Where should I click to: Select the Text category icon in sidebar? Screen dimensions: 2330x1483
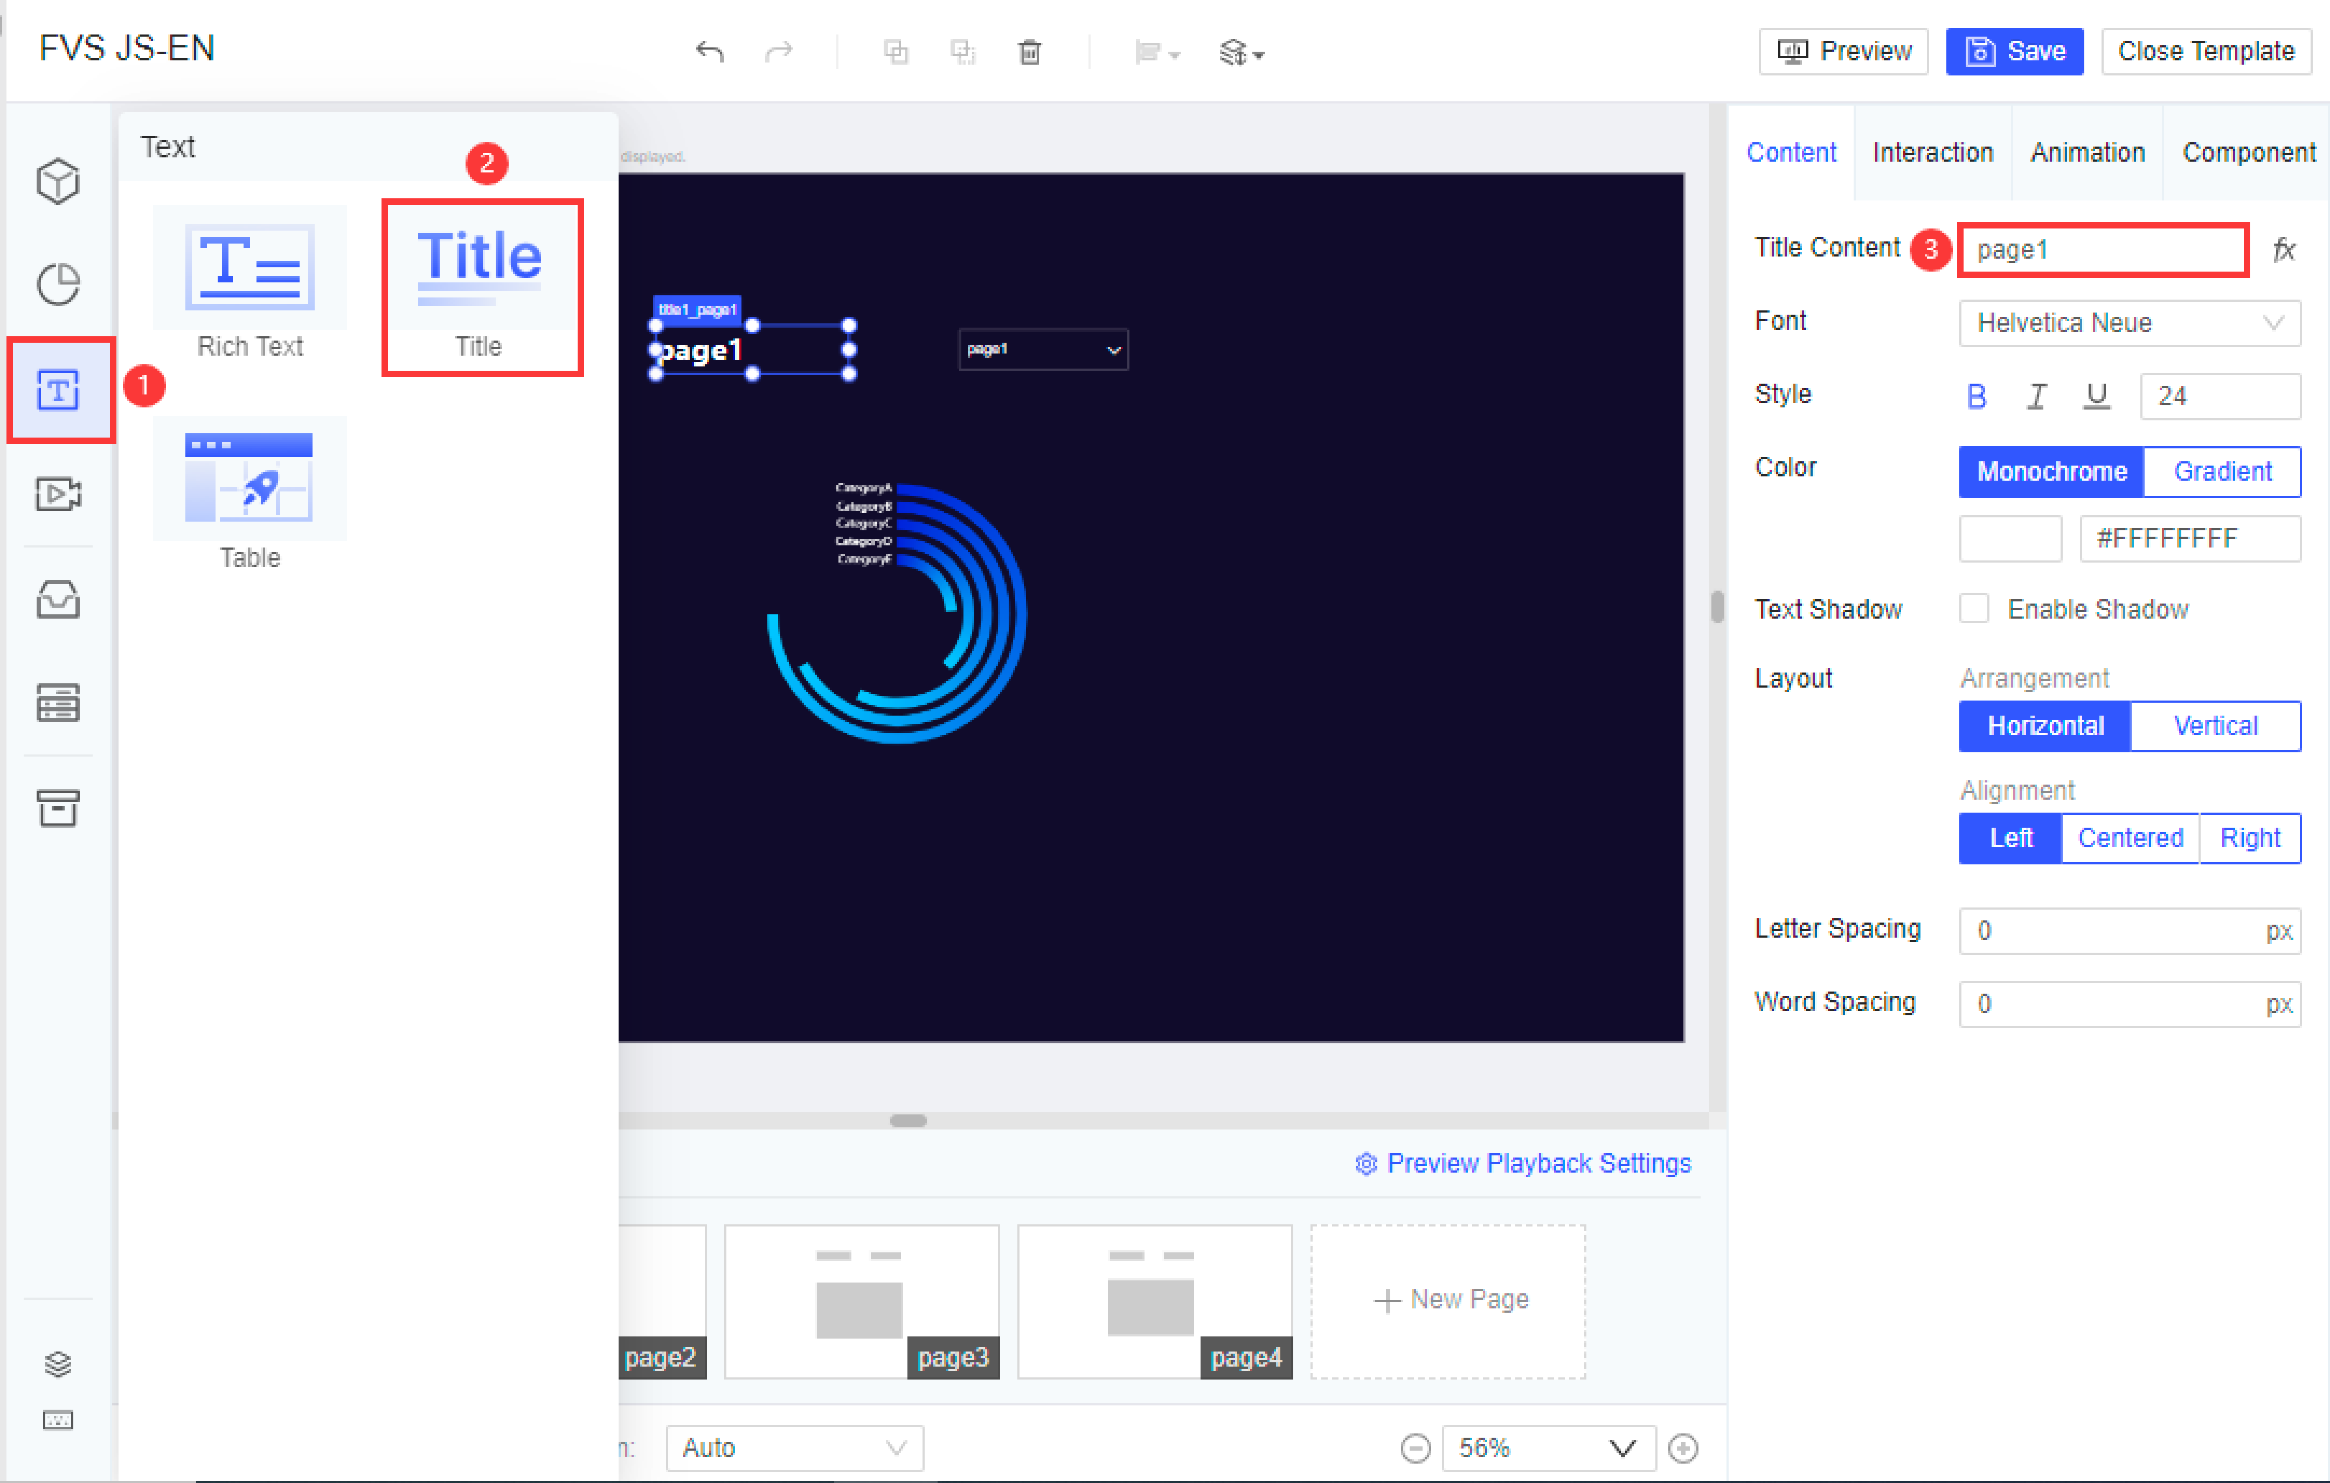[x=58, y=390]
